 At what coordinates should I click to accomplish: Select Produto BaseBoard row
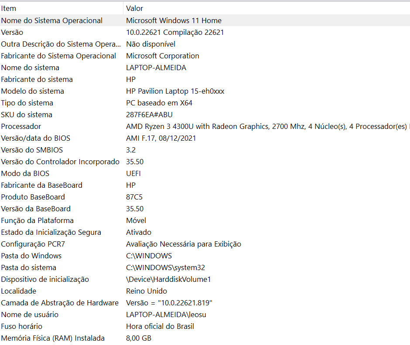coord(205,196)
